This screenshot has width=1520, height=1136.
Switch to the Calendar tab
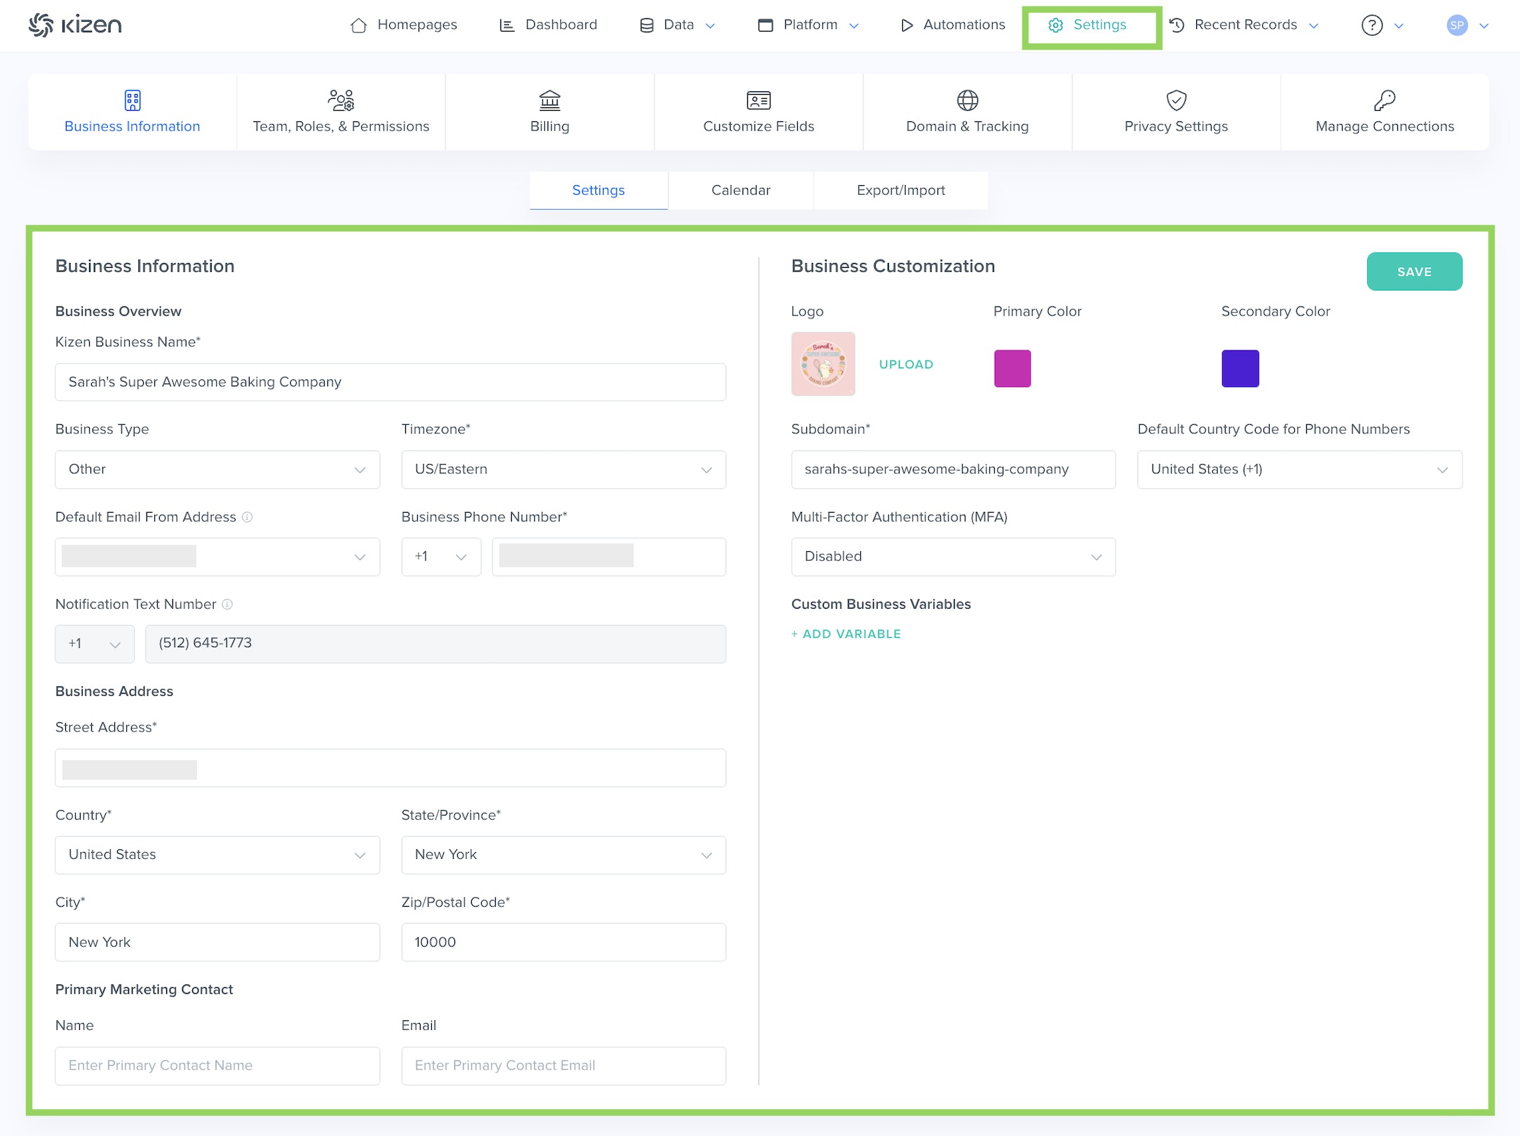pyautogui.click(x=740, y=190)
